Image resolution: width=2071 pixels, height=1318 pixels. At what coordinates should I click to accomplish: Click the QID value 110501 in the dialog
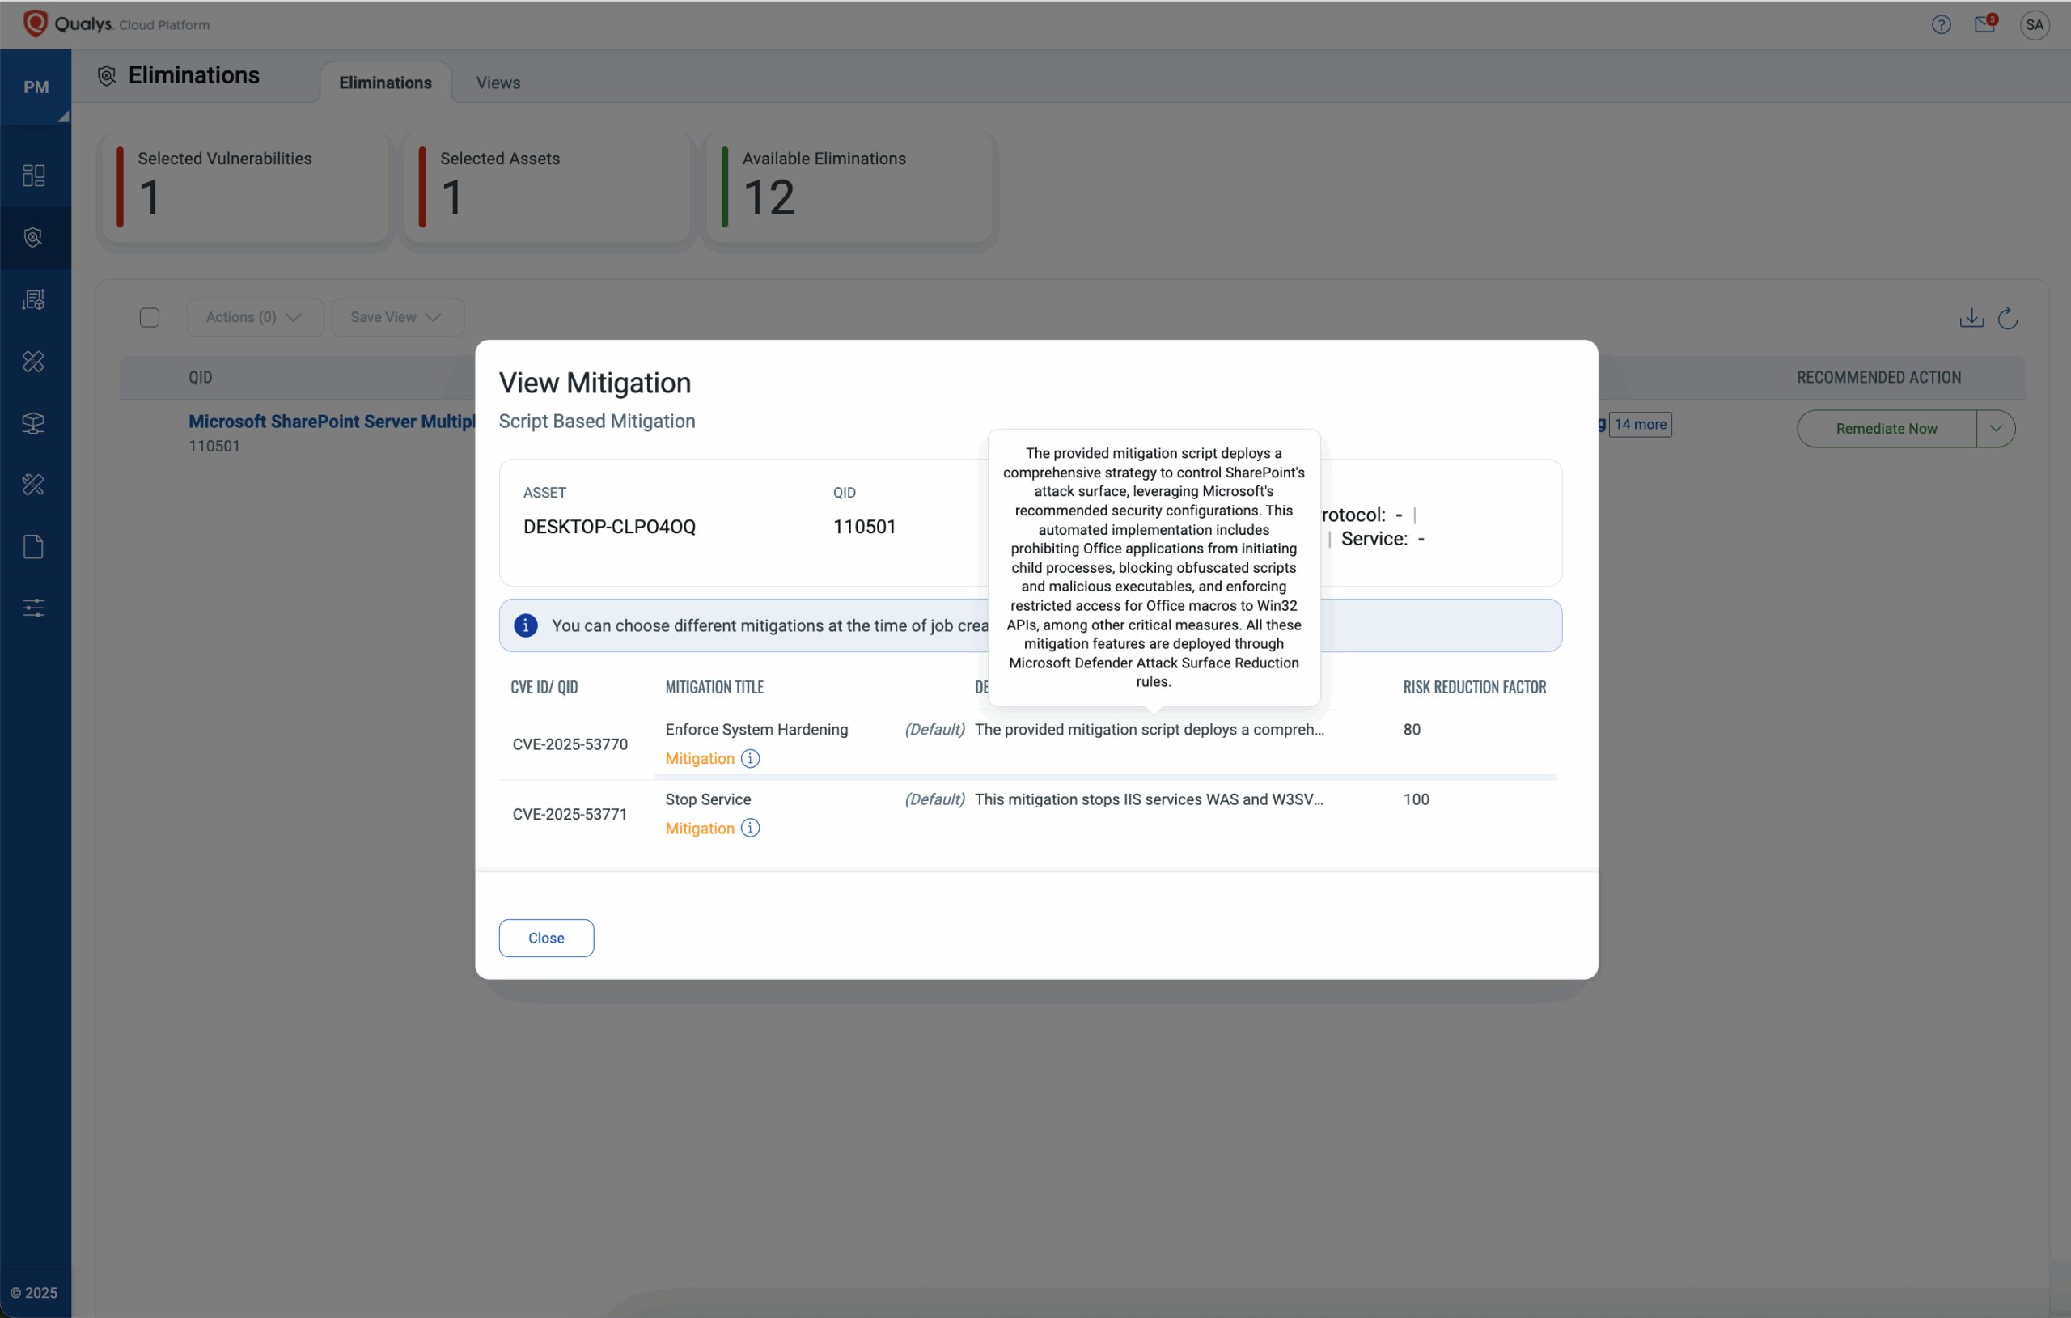(x=864, y=527)
